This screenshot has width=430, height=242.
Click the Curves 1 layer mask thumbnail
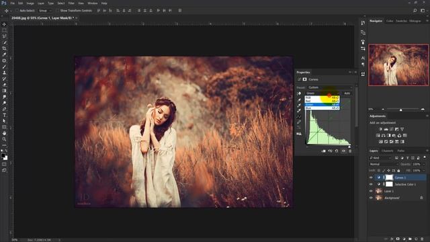[x=389, y=177]
